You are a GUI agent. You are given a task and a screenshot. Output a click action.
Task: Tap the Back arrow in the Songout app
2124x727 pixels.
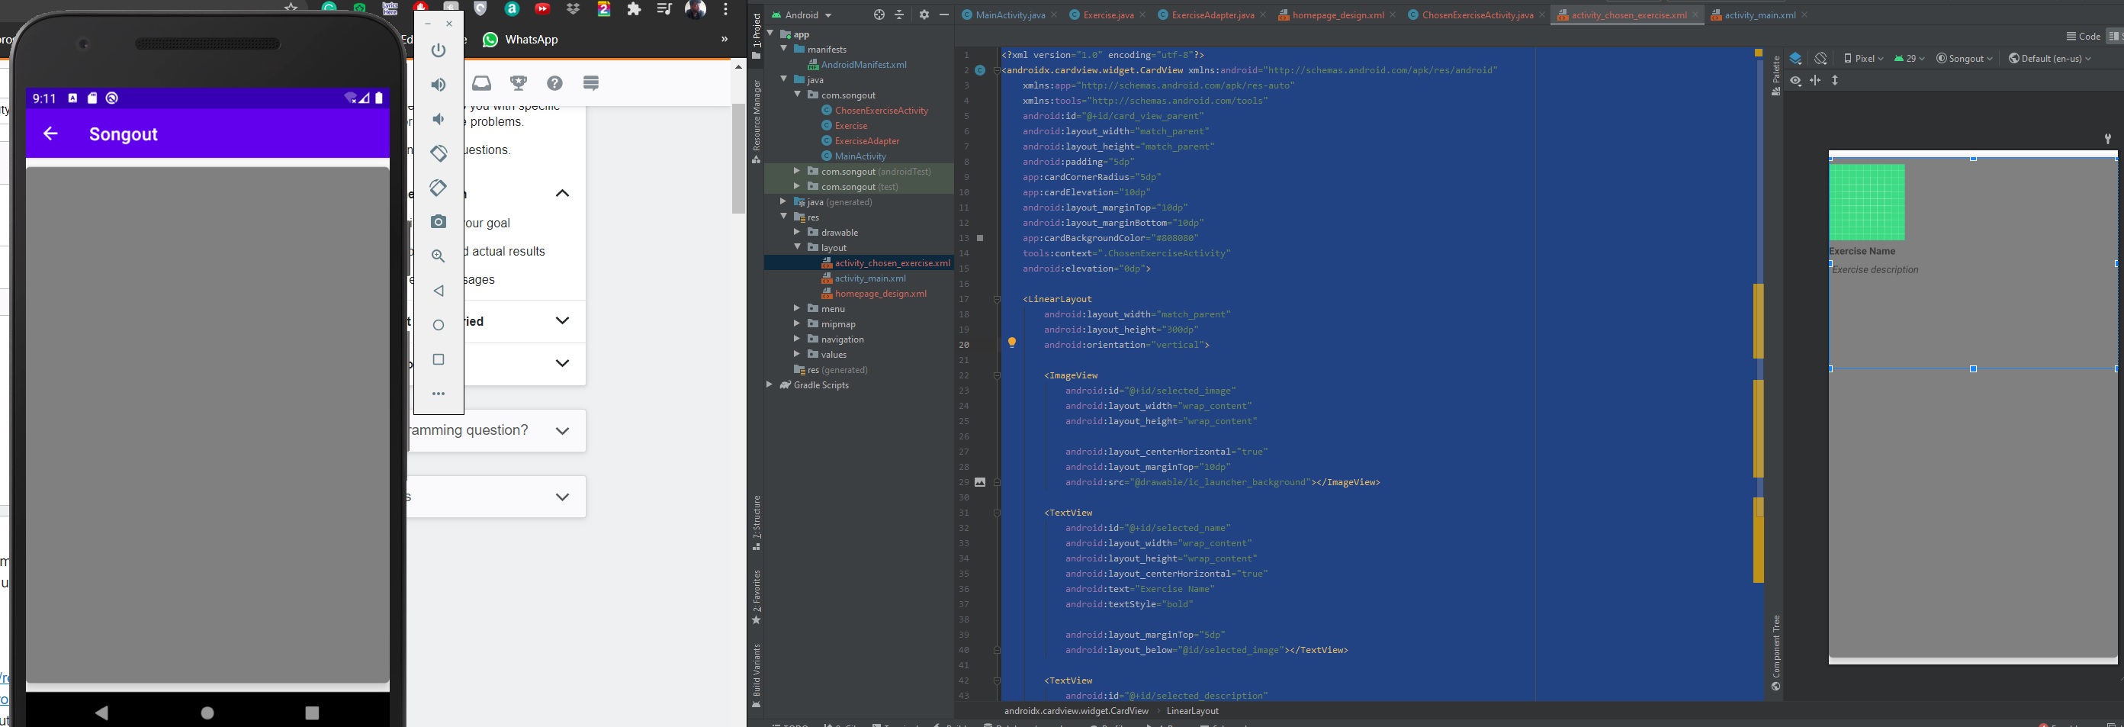pyautogui.click(x=50, y=133)
